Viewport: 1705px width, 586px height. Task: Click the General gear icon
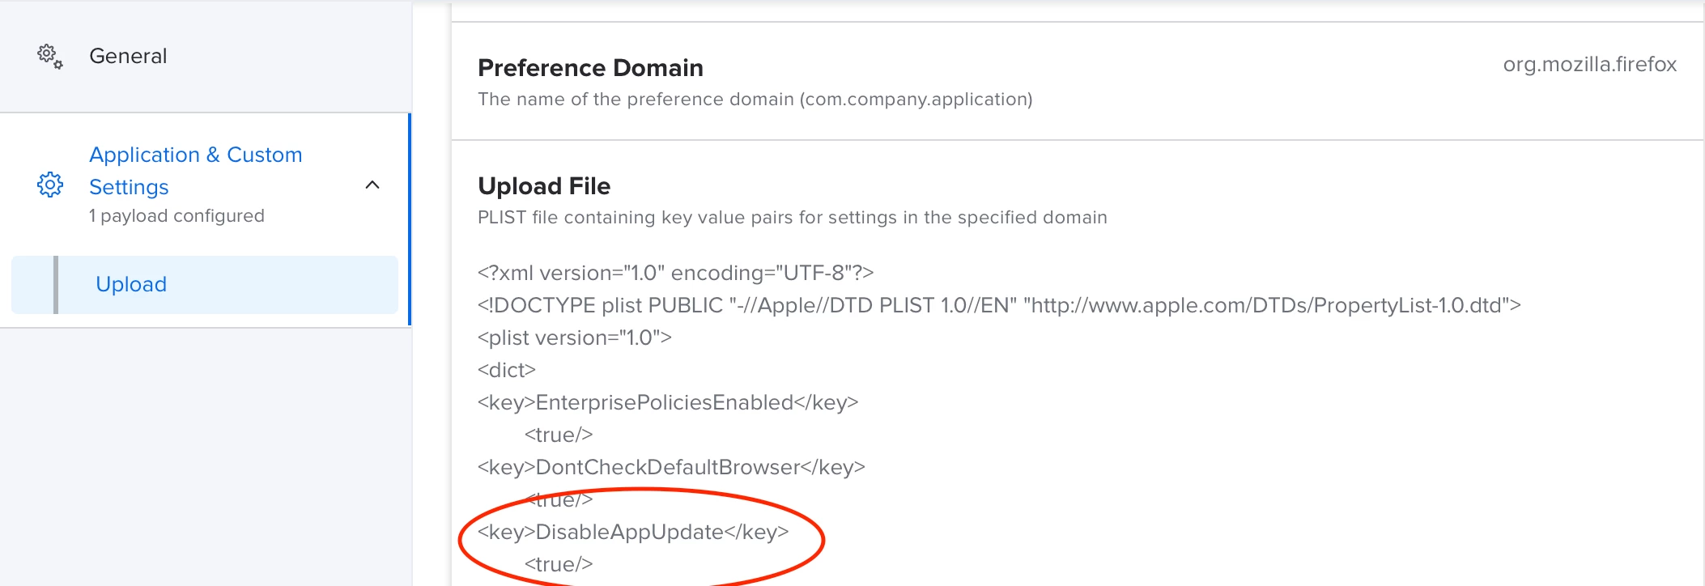click(x=49, y=57)
